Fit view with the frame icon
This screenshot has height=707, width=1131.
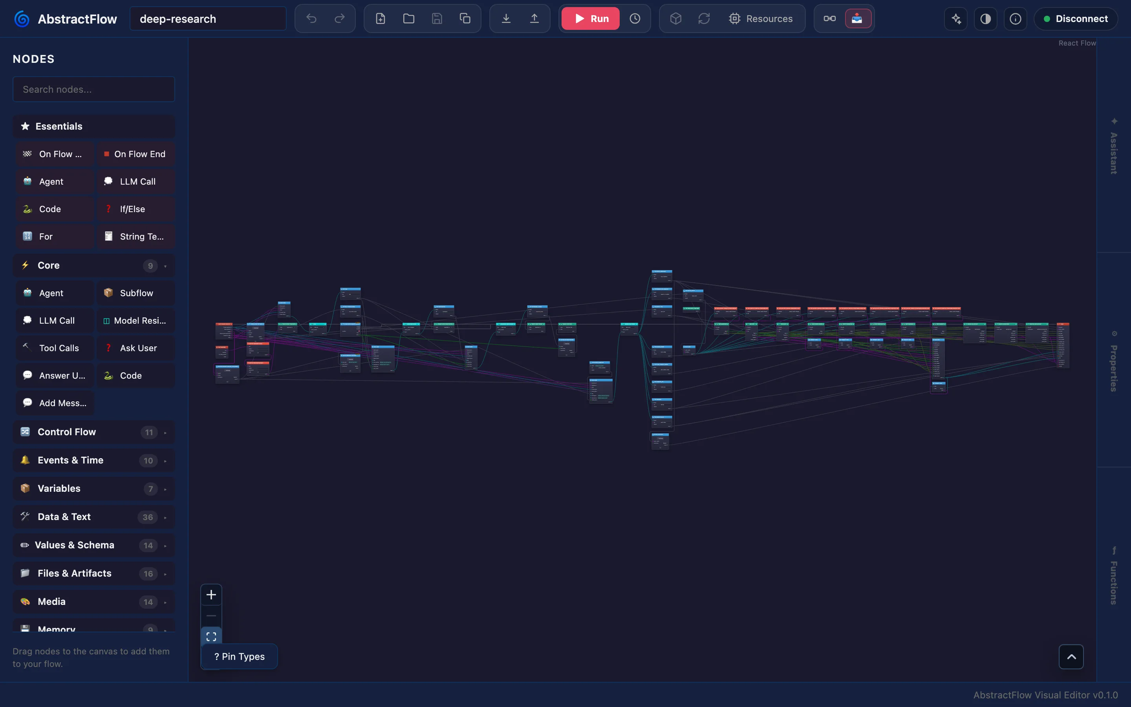tap(211, 636)
